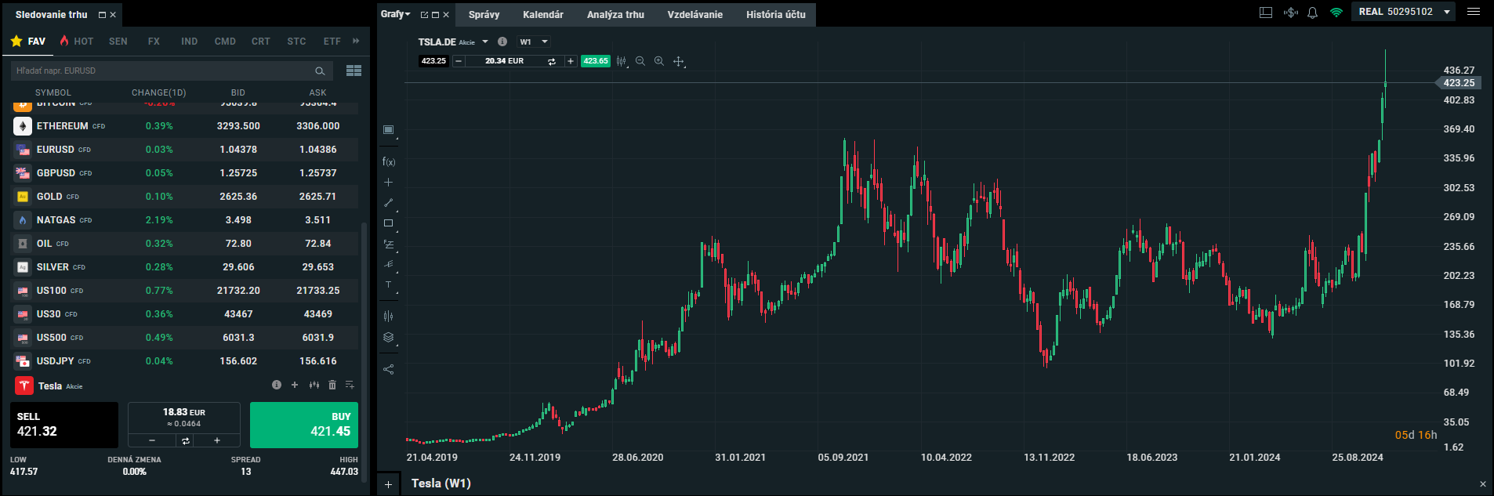Select the rectangle shape tool
The width and height of the screenshot is (1494, 496).
click(388, 223)
